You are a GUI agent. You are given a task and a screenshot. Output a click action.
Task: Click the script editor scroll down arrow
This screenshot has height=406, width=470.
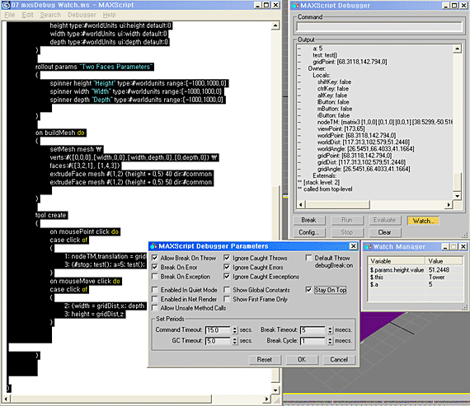275,390
